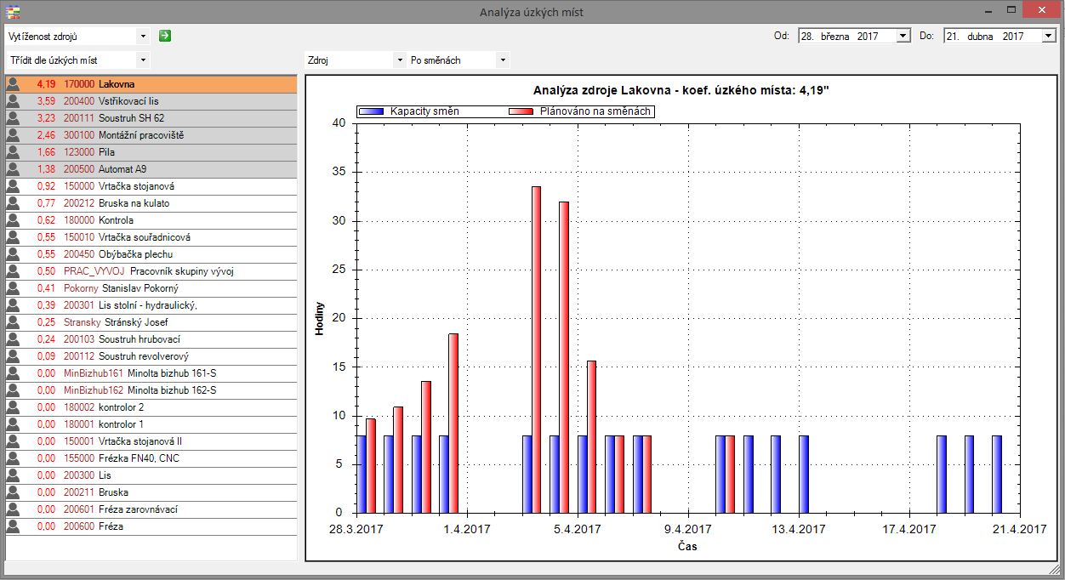1065x580 pixels.
Task: Select the 200300 Lis row
Action: click(151, 475)
